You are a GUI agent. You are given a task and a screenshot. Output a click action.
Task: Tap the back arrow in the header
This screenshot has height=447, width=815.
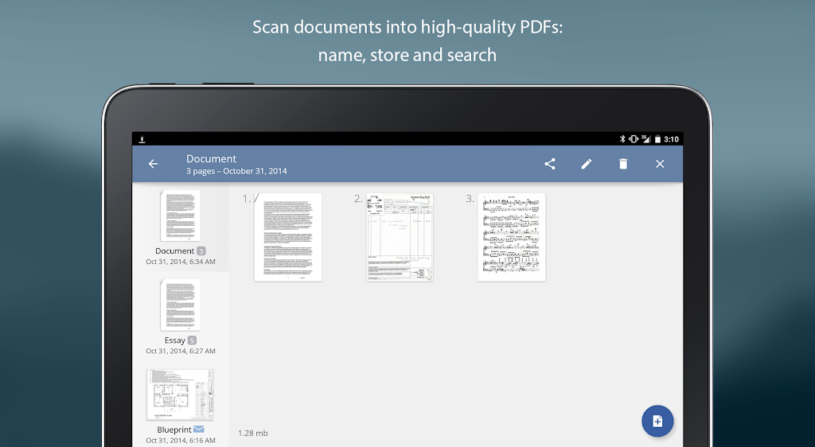tap(153, 164)
